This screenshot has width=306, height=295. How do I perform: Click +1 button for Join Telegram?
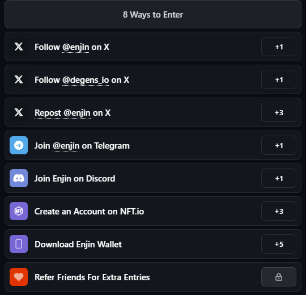(279, 145)
